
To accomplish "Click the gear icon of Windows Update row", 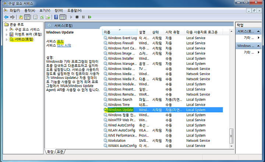I will [106, 110].
